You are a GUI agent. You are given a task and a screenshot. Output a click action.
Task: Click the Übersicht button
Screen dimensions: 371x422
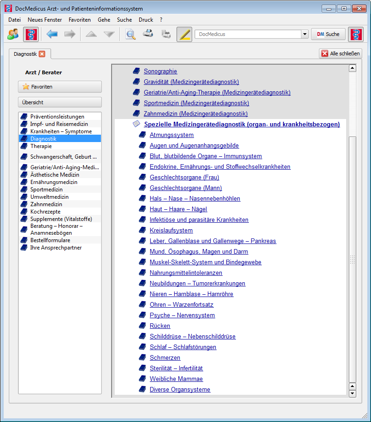coord(60,102)
